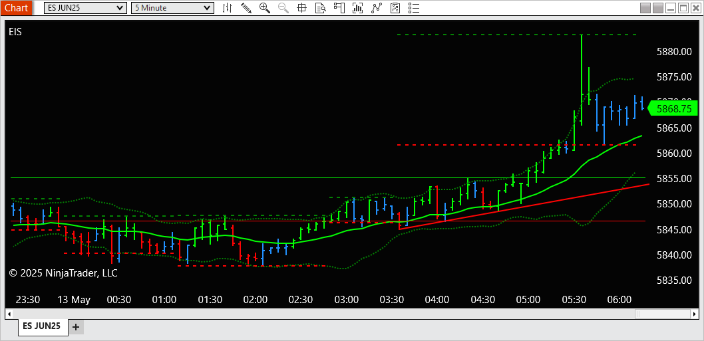The height and width of the screenshot is (341, 704).
Task: Open the red Chart menu button
Action: [x=16, y=7]
